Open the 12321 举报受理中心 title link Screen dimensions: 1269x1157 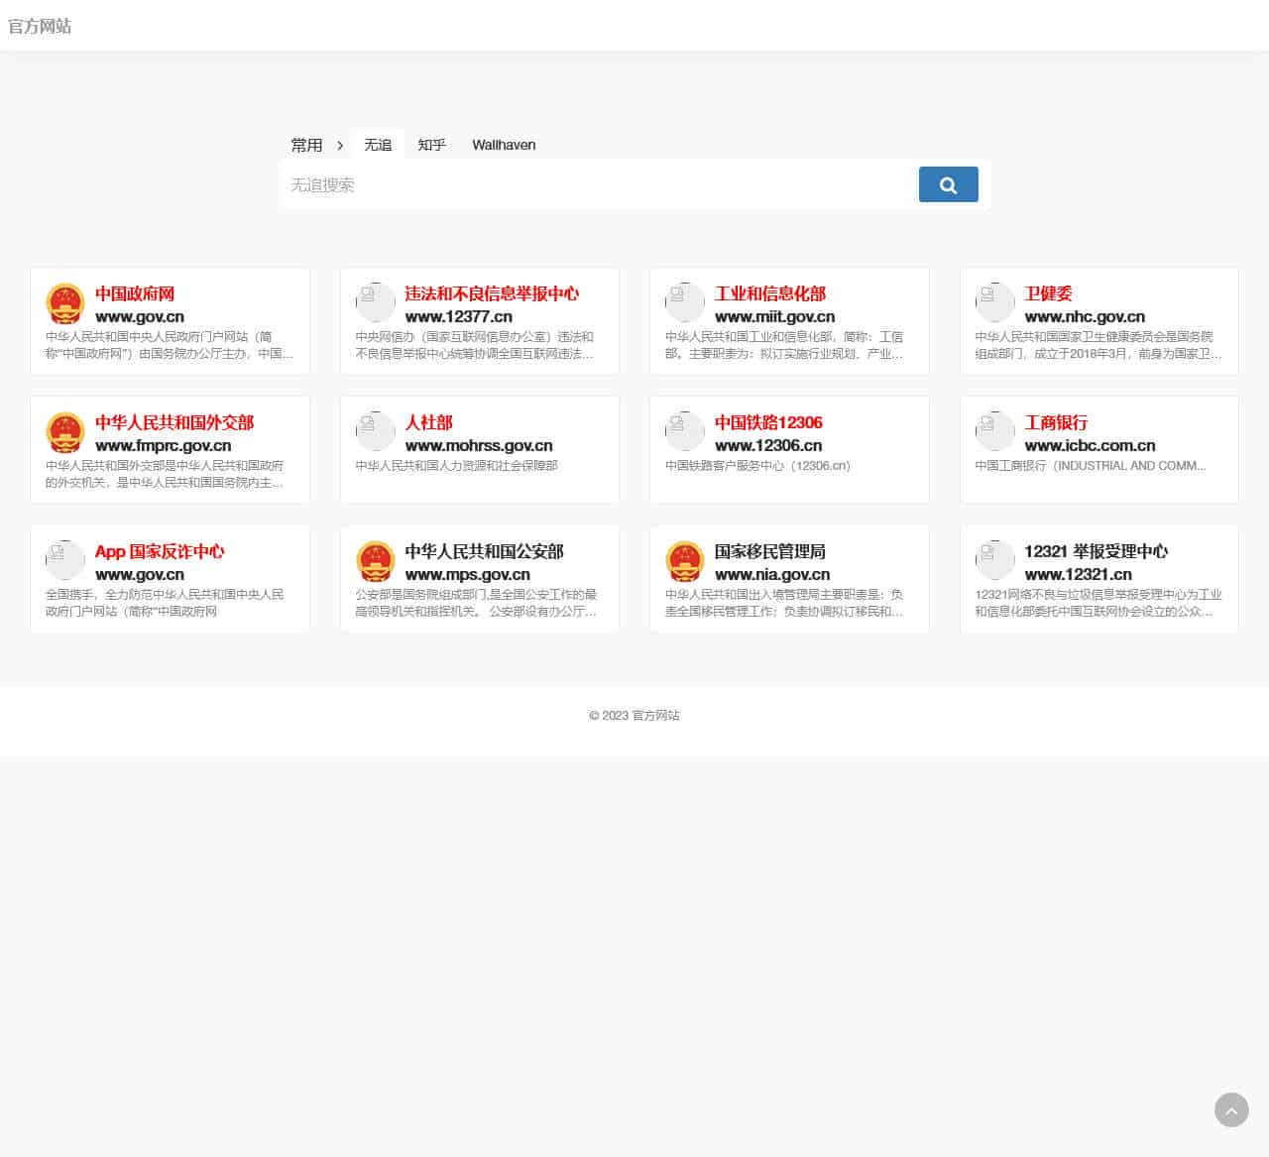(x=1096, y=551)
